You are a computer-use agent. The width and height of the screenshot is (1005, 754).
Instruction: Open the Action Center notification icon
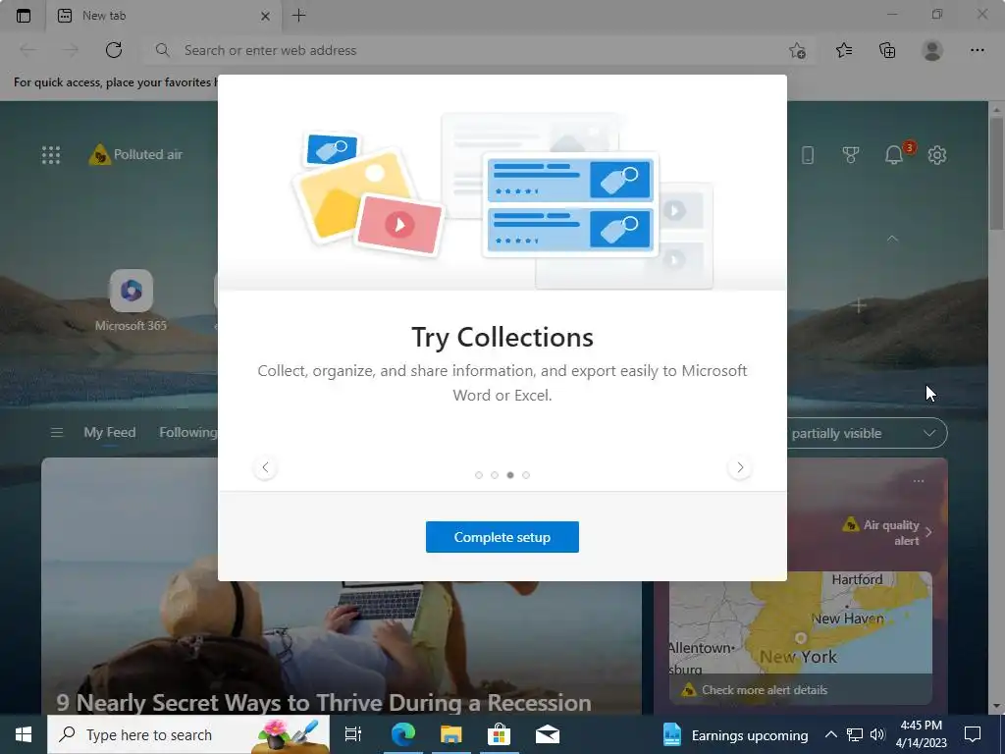point(973,734)
